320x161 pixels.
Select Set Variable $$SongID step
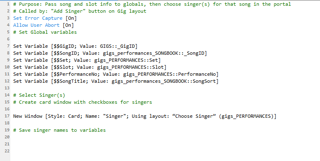[x=110, y=53]
